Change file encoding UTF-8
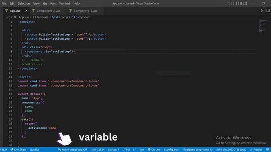271x152 pixels. click(x=126, y=149)
